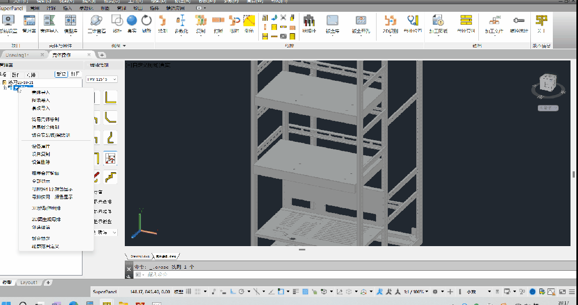This screenshot has width=578, height=305.
Task: Click the command line input field
Action: coord(355,274)
